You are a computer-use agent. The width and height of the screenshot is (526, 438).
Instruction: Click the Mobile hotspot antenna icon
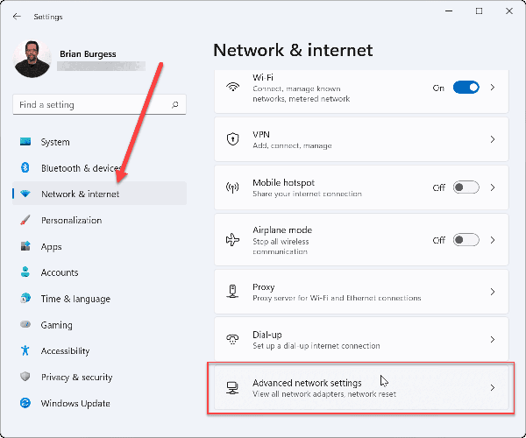tap(232, 187)
